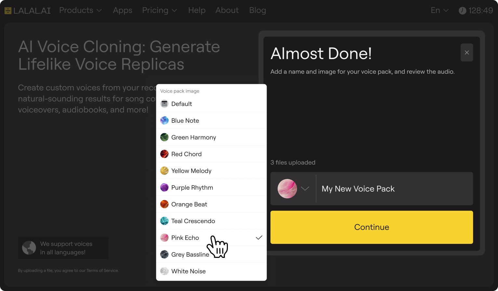Open the Products dropdown
Viewport: 498px width, 291px height.
(80, 10)
